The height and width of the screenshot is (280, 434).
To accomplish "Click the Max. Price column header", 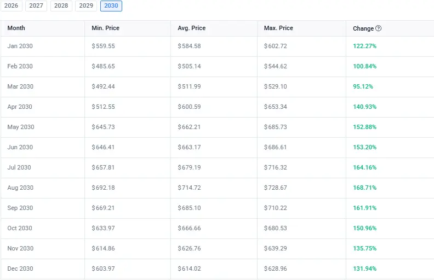I will point(278,28).
